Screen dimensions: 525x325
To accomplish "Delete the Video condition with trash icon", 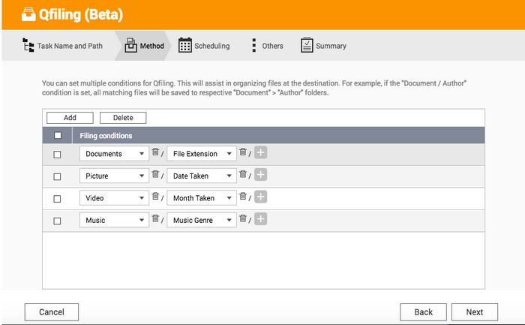I will click(155, 196).
